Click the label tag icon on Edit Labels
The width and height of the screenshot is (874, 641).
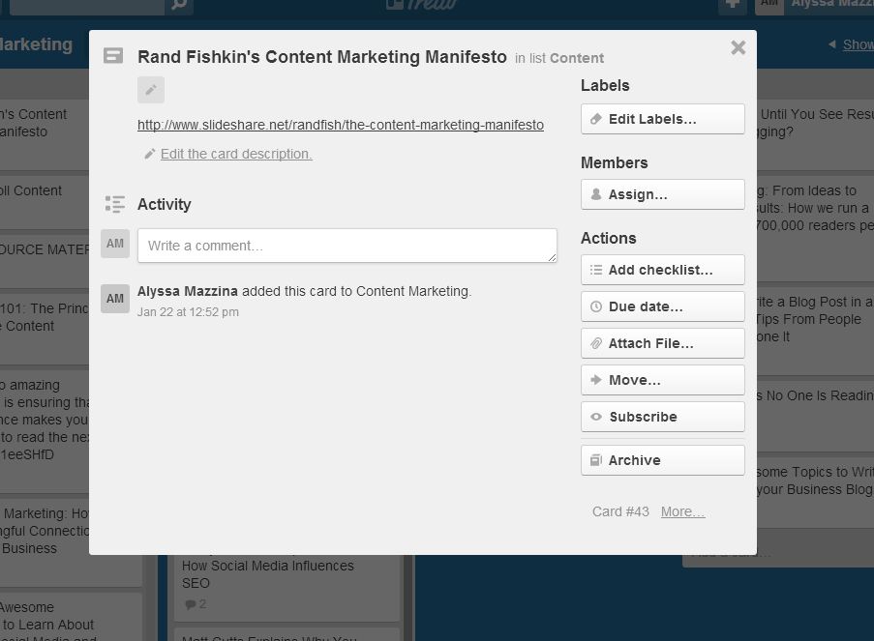596,119
